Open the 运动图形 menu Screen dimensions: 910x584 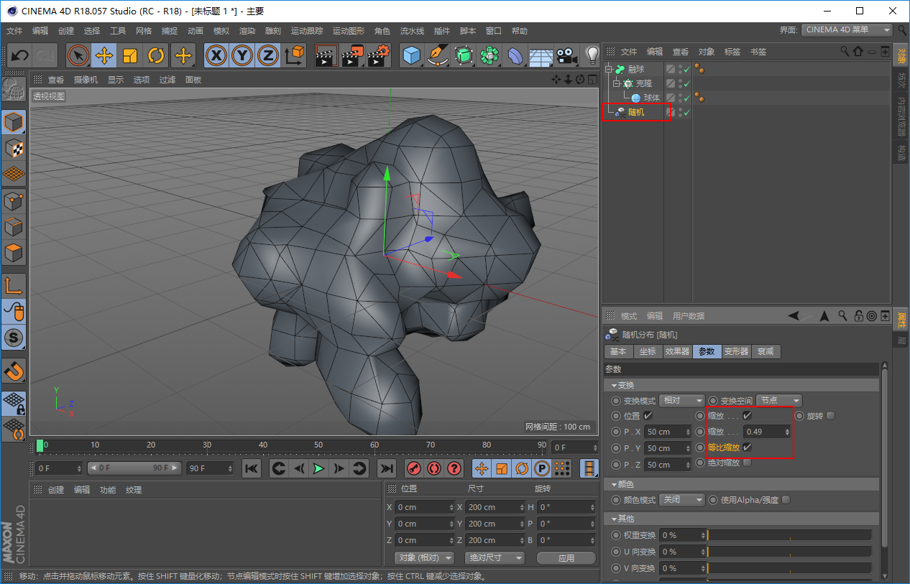click(348, 31)
